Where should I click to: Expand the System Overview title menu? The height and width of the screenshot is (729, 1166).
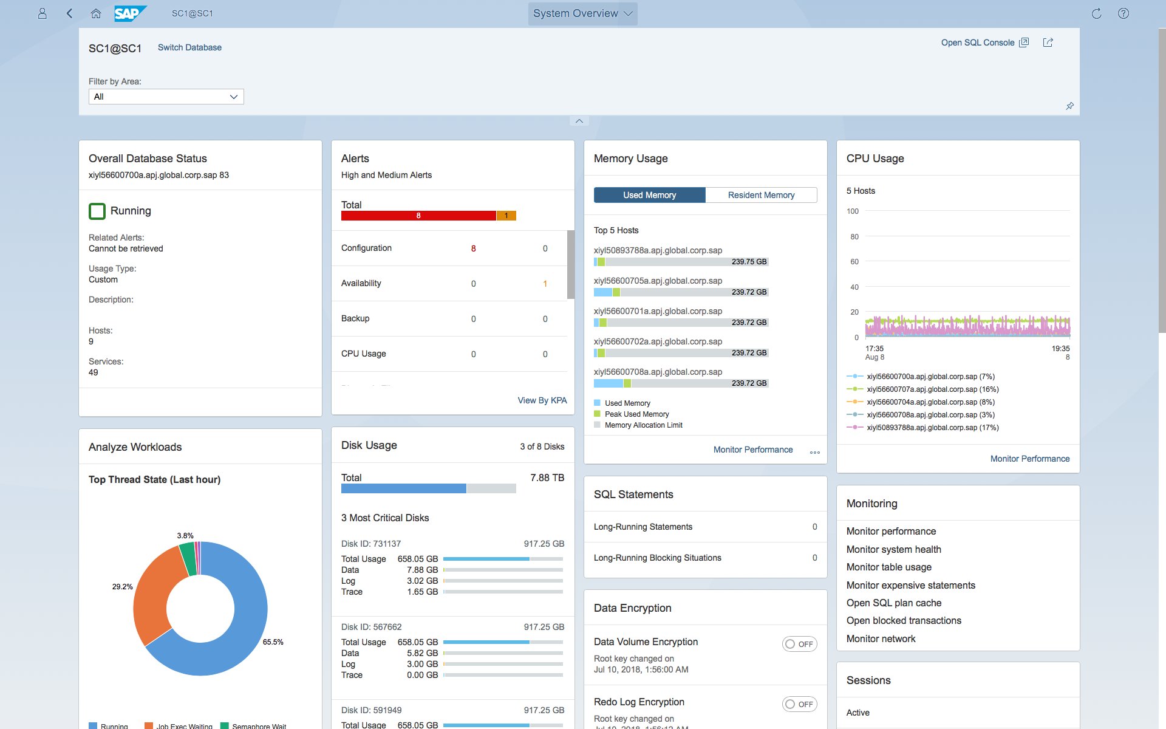[582, 13]
